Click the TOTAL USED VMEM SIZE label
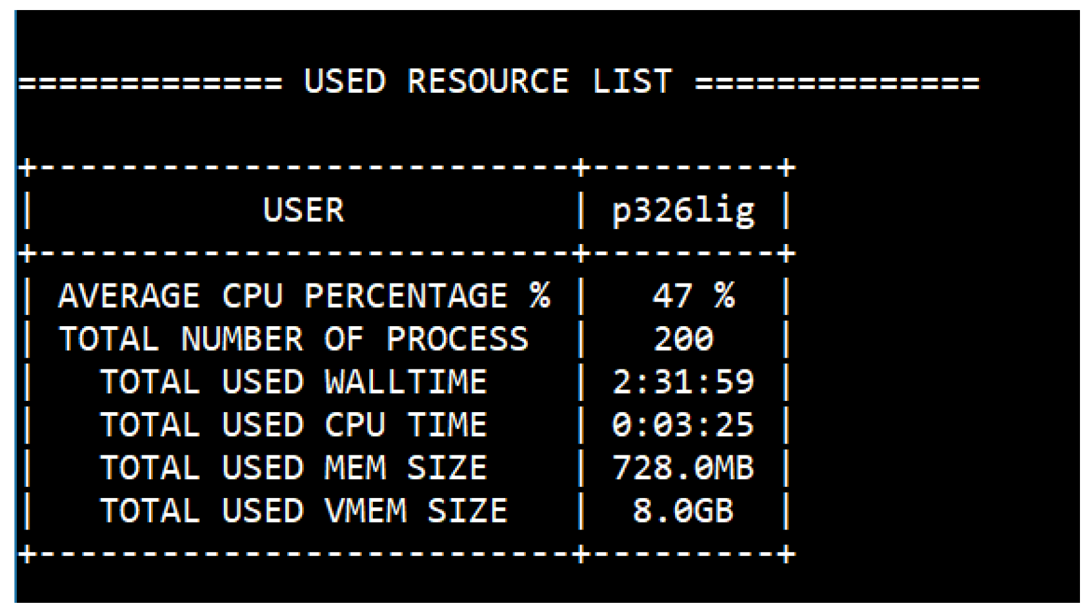The height and width of the screenshot is (616, 1090). coord(303,511)
